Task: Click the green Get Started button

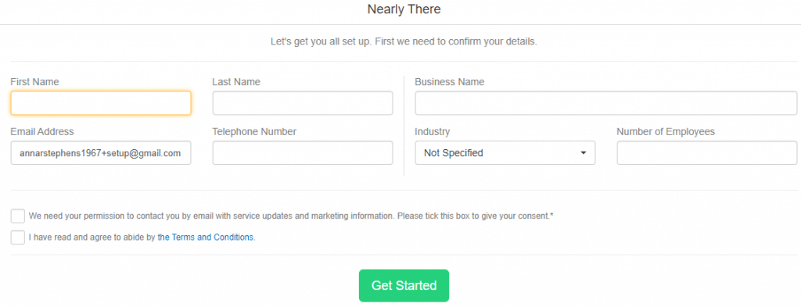Action: 404,286
